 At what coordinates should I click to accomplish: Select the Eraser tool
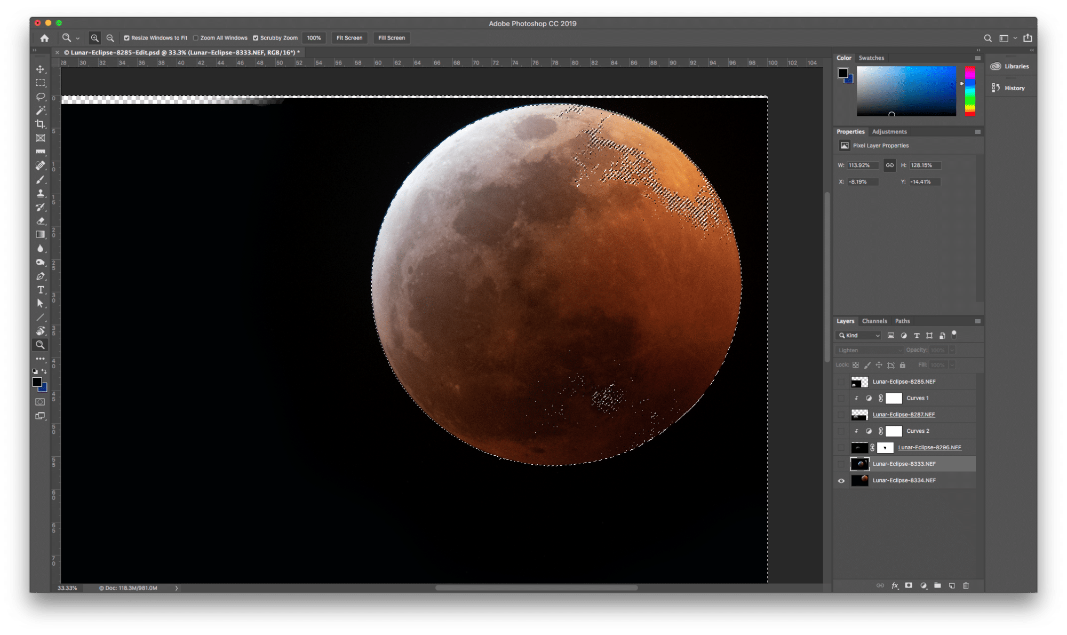(41, 221)
